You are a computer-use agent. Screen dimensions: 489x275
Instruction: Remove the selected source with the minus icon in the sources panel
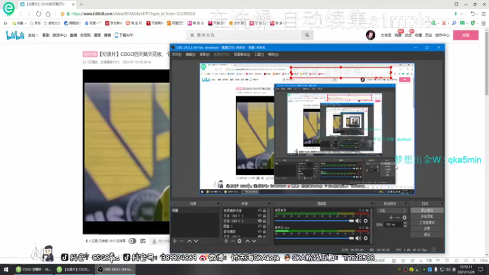(x=233, y=241)
